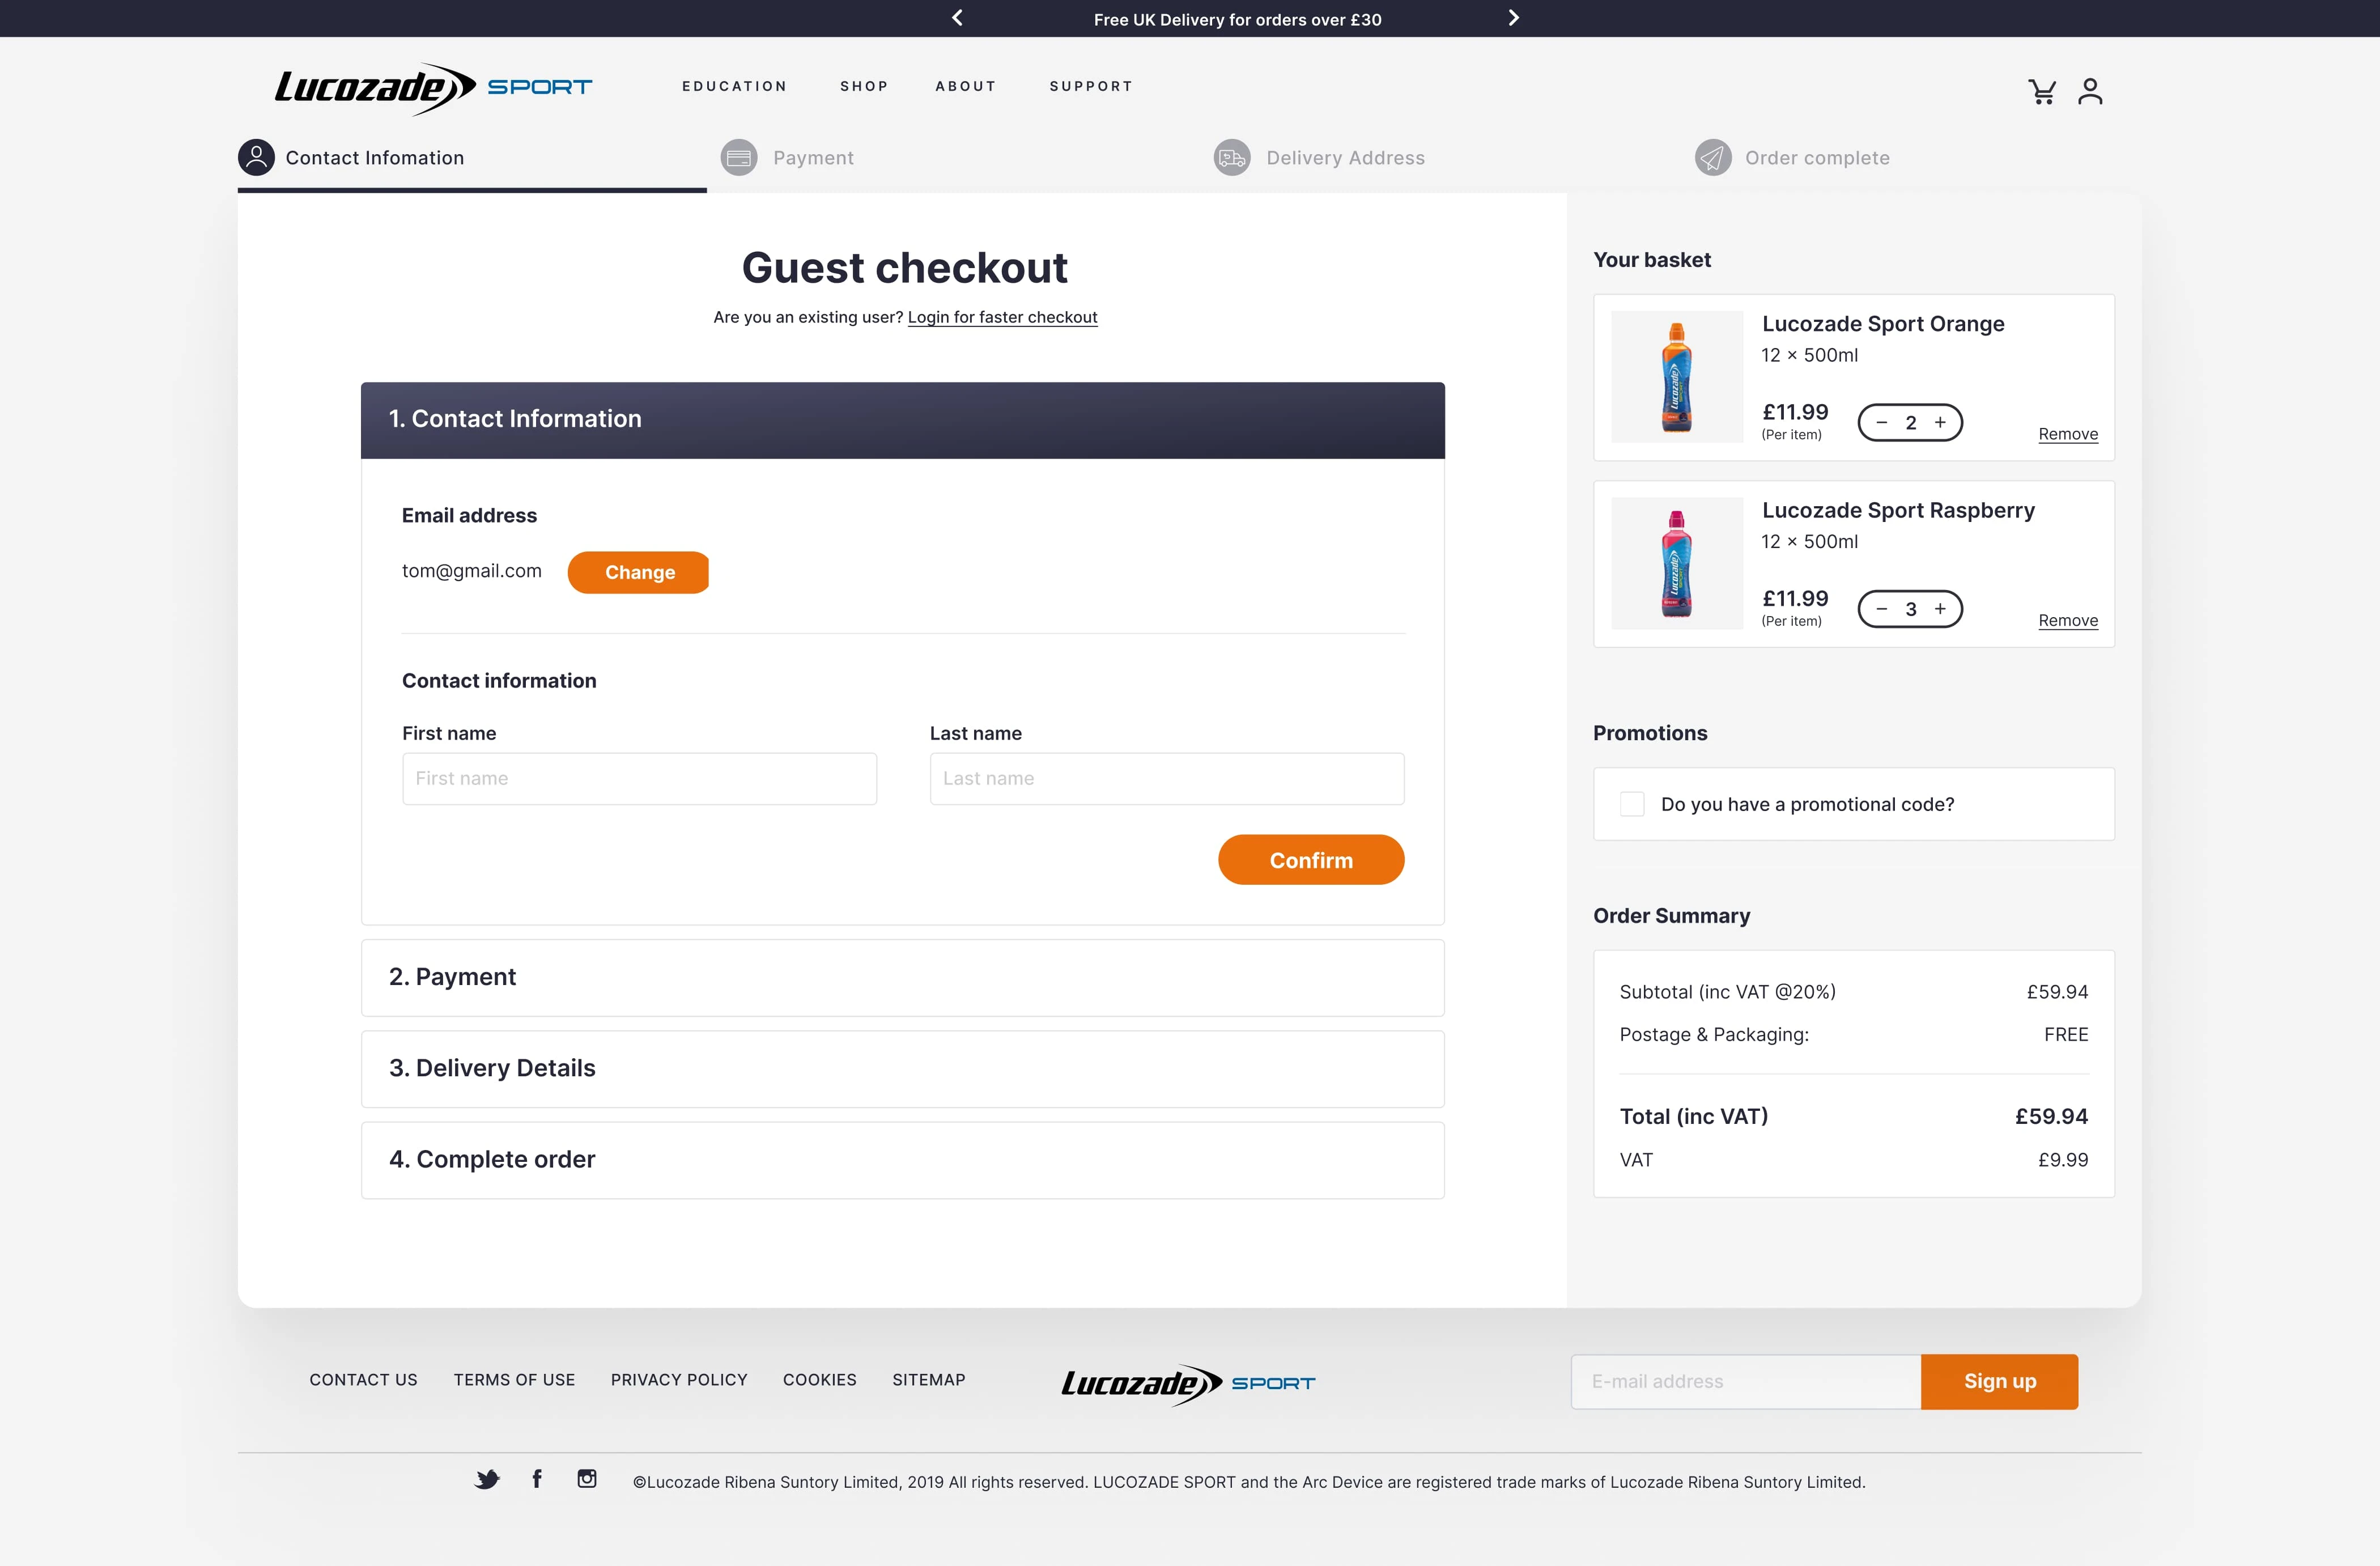Viewport: 2380px width, 1566px height.
Task: Click the Free UK Delivery banner text
Action: click(1237, 19)
